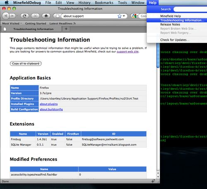
Task: Click Copy all to clipboard button
Action: tap(26, 64)
